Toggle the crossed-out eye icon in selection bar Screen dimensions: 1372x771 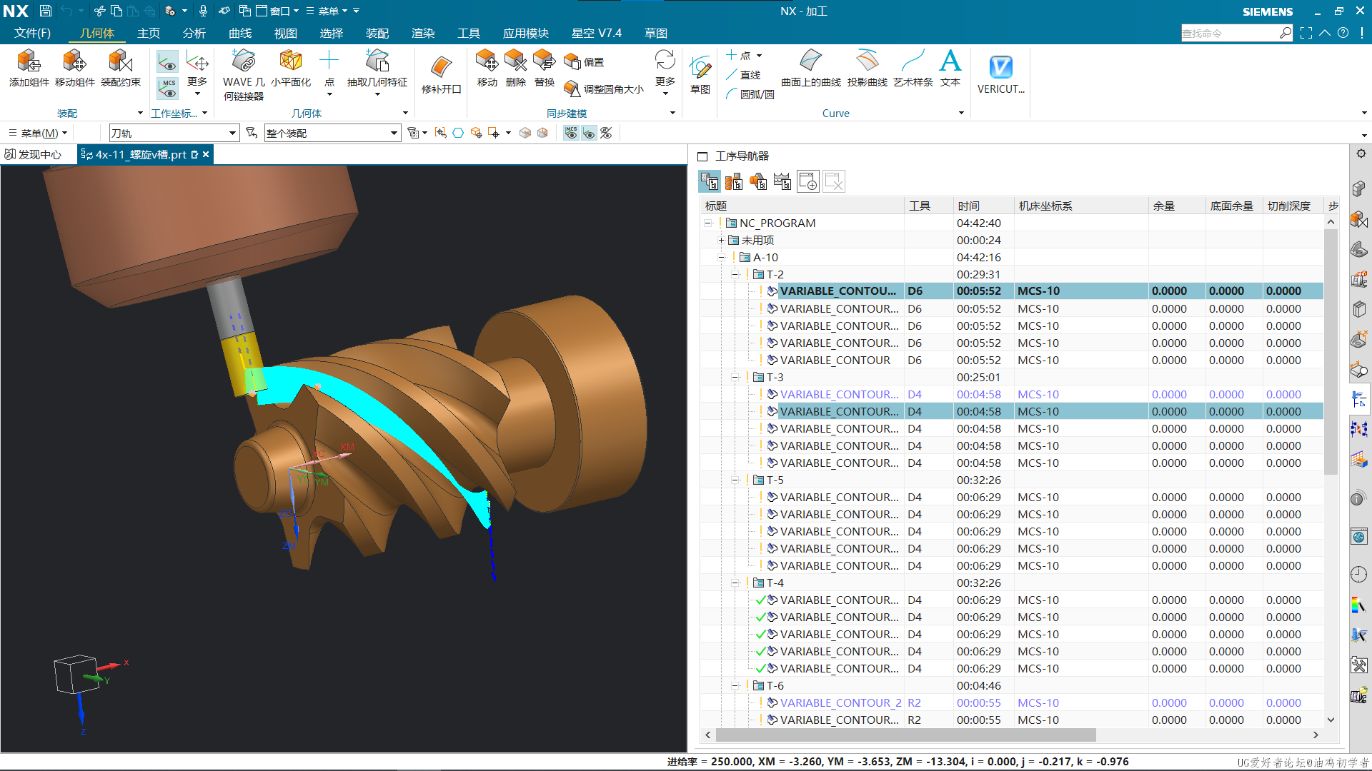coord(606,133)
